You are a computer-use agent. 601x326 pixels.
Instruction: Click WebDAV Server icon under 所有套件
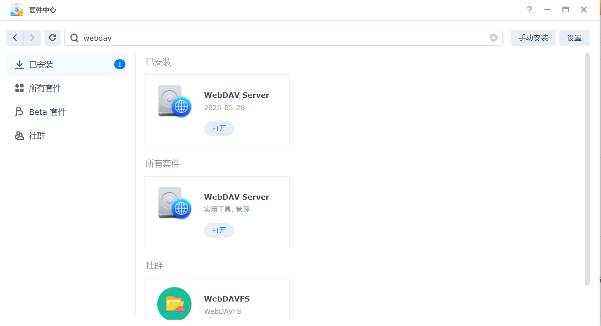(x=174, y=203)
